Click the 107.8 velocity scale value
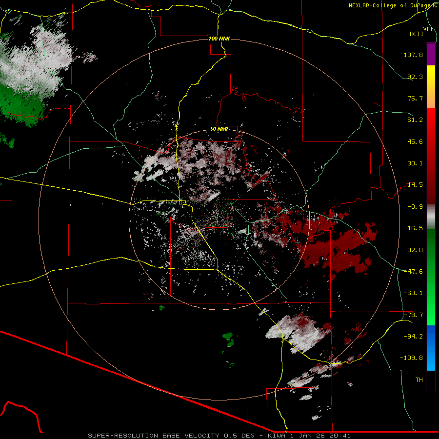 coord(413,55)
